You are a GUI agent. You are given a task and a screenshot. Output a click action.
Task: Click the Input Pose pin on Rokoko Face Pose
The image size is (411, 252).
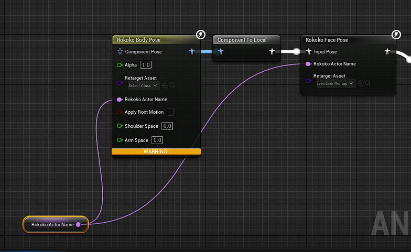(308, 51)
